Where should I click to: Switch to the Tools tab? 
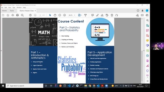coord(12,11)
